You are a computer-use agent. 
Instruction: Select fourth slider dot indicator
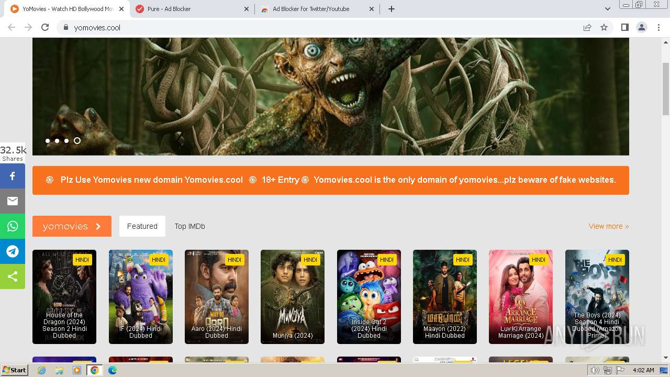point(77,141)
